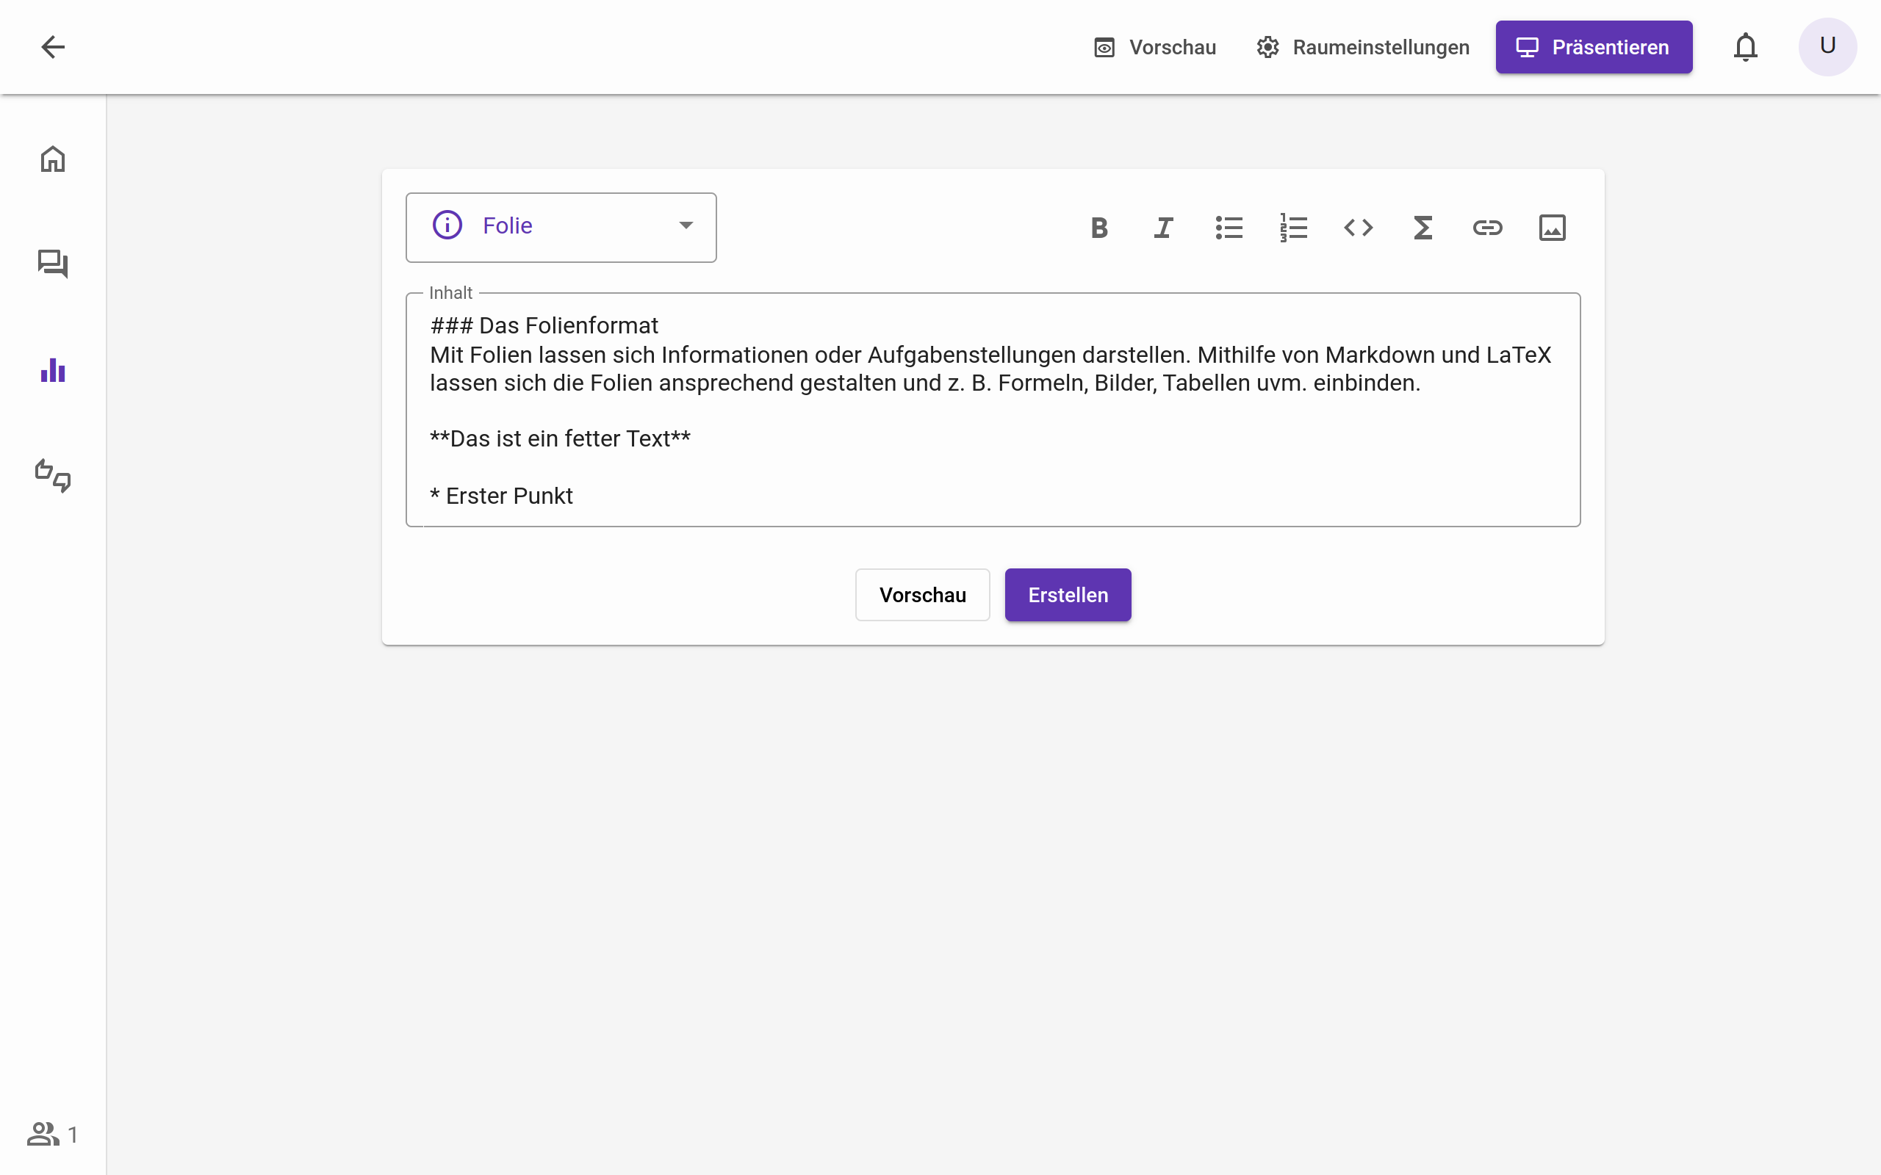Viewport: 1881px width, 1175px height.
Task: Create the slide with Erstellen
Action: (1068, 595)
